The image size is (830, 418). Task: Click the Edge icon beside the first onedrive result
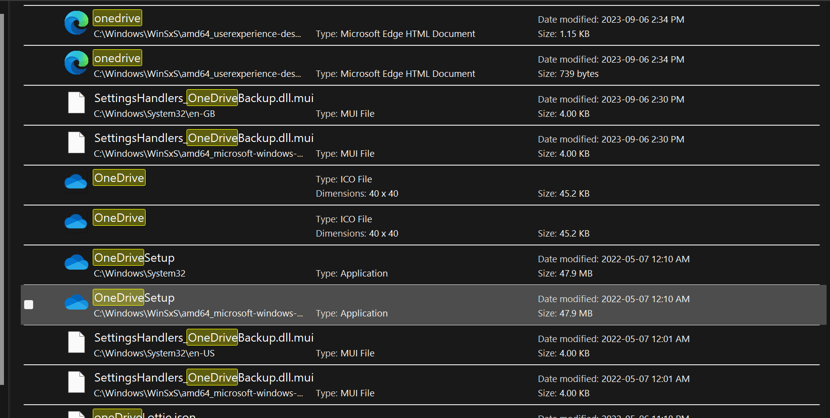point(75,22)
